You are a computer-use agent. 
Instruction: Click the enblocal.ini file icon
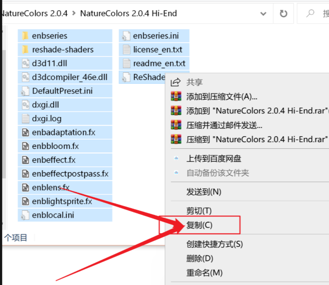click(25, 215)
